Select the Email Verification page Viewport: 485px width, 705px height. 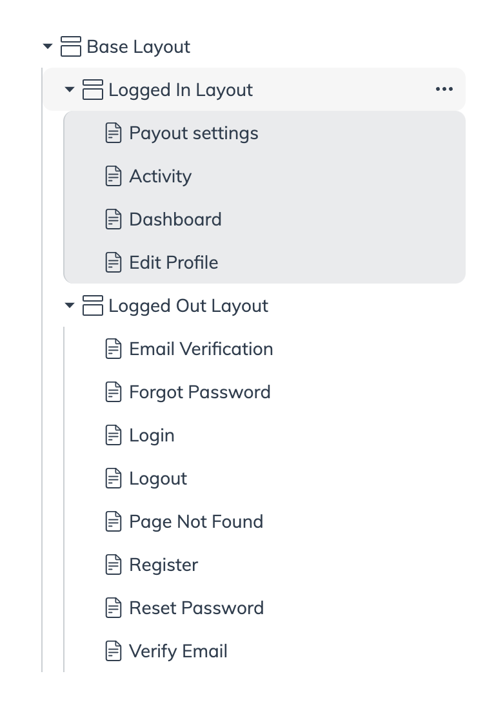(x=201, y=349)
